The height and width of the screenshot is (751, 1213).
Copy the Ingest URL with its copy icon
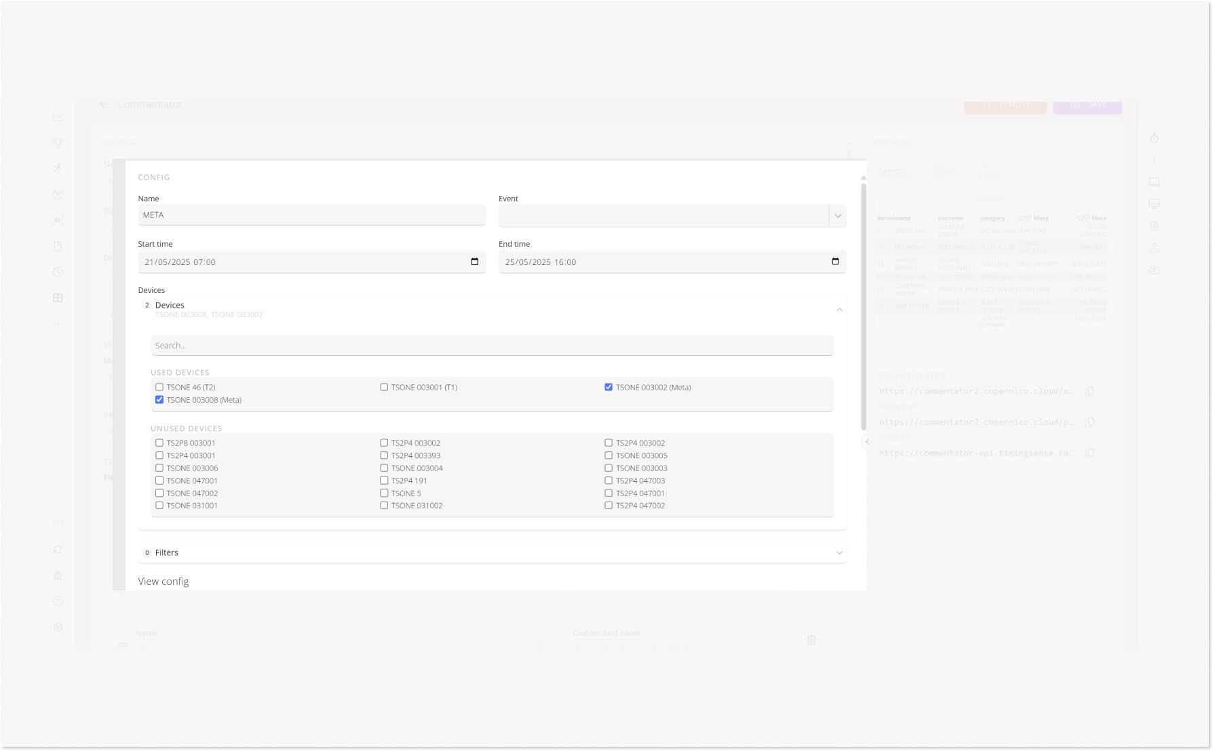(1090, 453)
